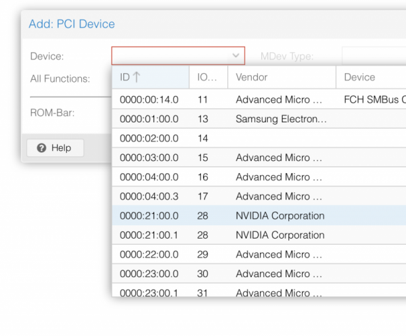Select Samsung Electronics device 0000:01:00.0
Screen dimensions: 406x336
pyautogui.click(x=149, y=119)
